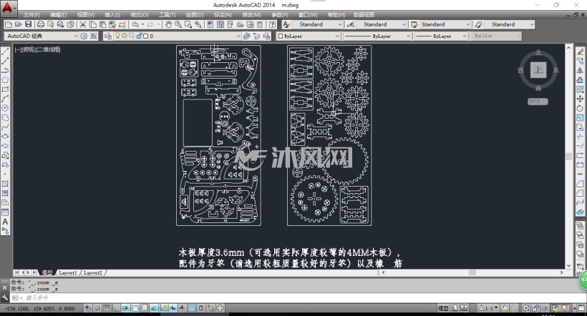Viewport: 587px width, 316px height.
Task: Click Workspace Settings gear icon
Action: 84,36
